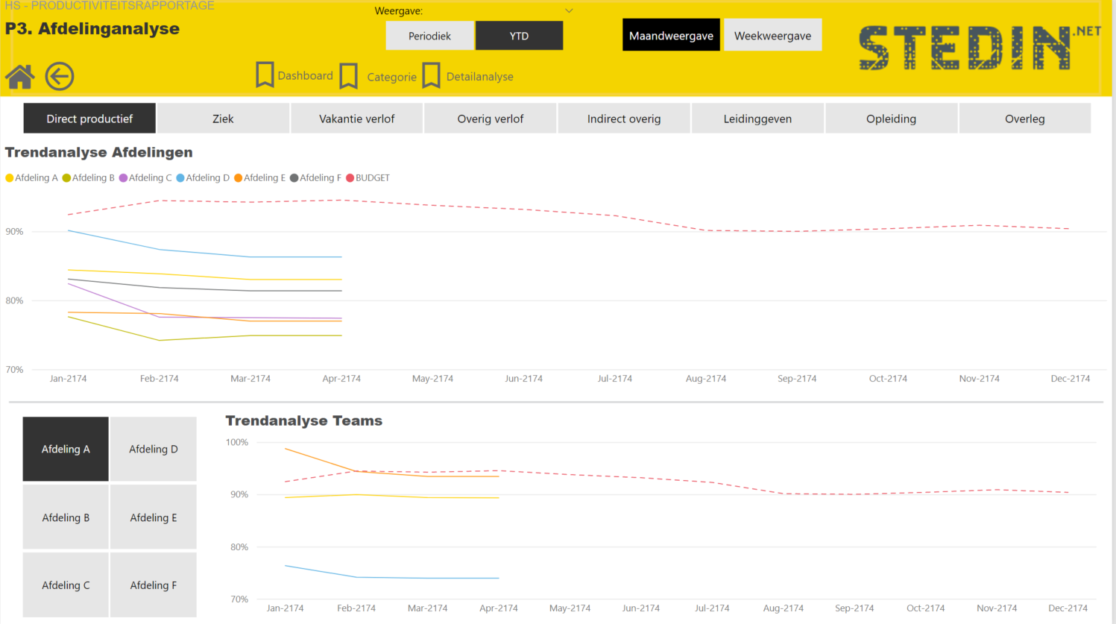Click the Trendanalyse Teams chart title
The width and height of the screenshot is (1116, 624).
tap(304, 420)
